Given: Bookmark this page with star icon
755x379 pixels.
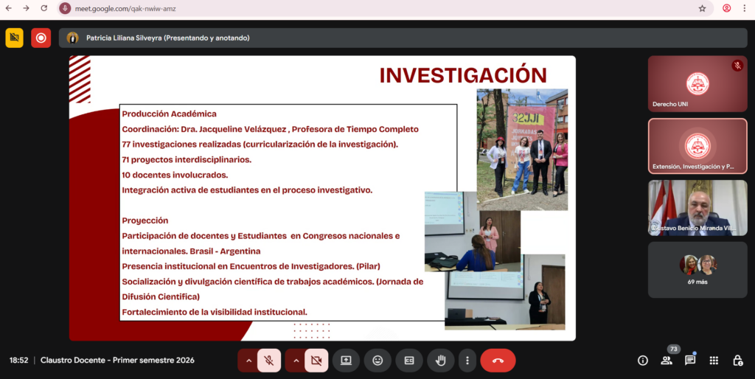Looking at the screenshot, I should [702, 8].
